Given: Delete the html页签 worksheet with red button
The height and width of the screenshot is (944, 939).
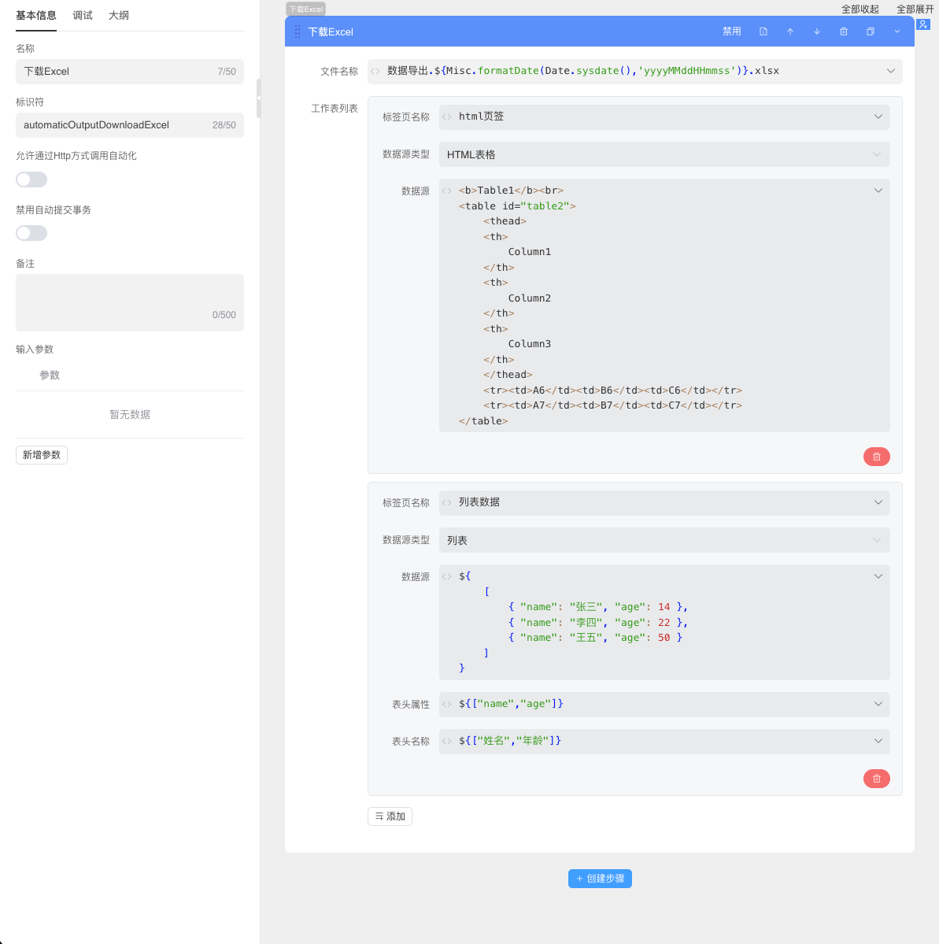Looking at the screenshot, I should [x=876, y=457].
